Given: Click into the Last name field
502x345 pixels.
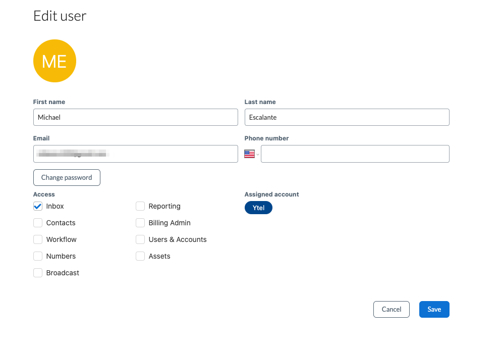Looking at the screenshot, I should pyautogui.click(x=347, y=117).
